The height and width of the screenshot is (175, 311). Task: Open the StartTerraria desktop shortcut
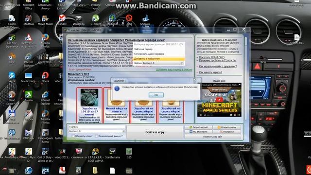click(x=112, y=154)
